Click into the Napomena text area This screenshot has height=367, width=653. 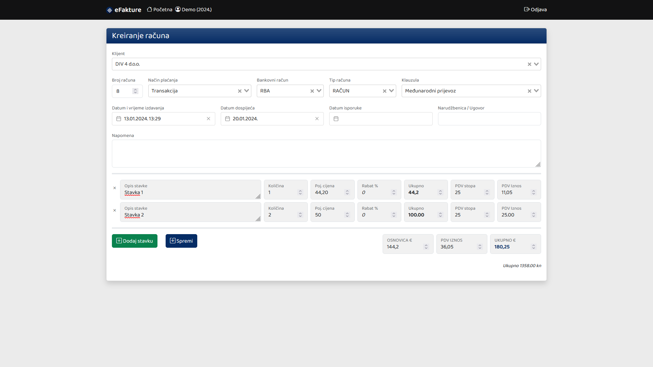[x=326, y=153]
